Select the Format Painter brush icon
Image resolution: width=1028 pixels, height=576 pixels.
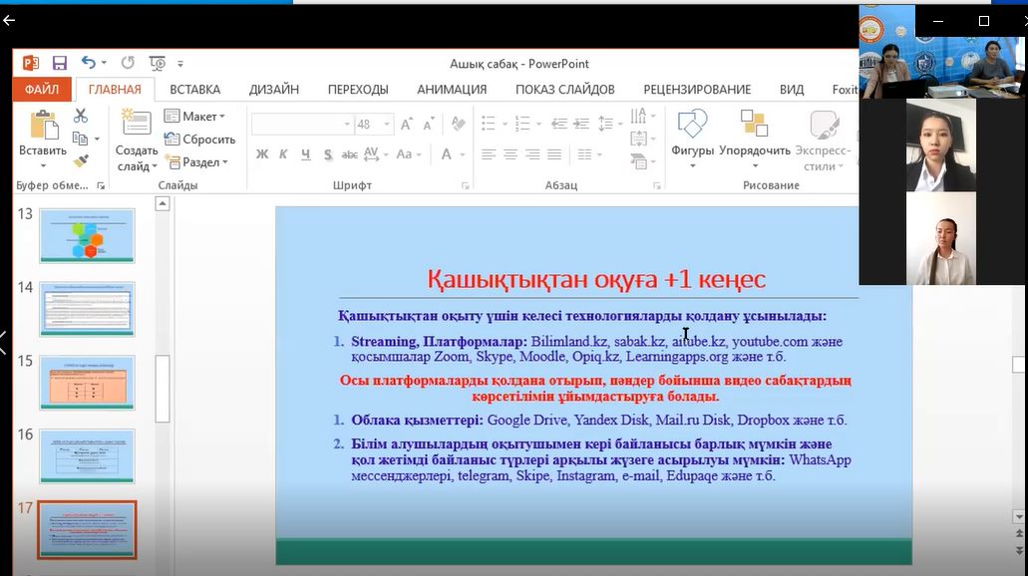(81, 160)
